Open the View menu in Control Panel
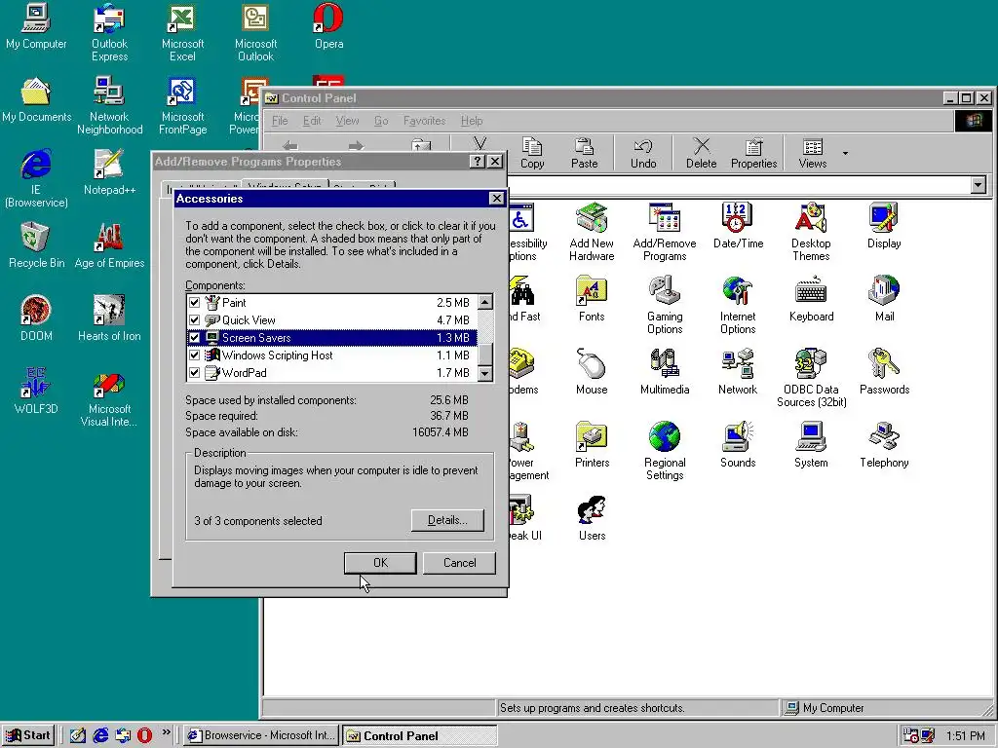Screen dimensions: 998x748 coord(348,121)
